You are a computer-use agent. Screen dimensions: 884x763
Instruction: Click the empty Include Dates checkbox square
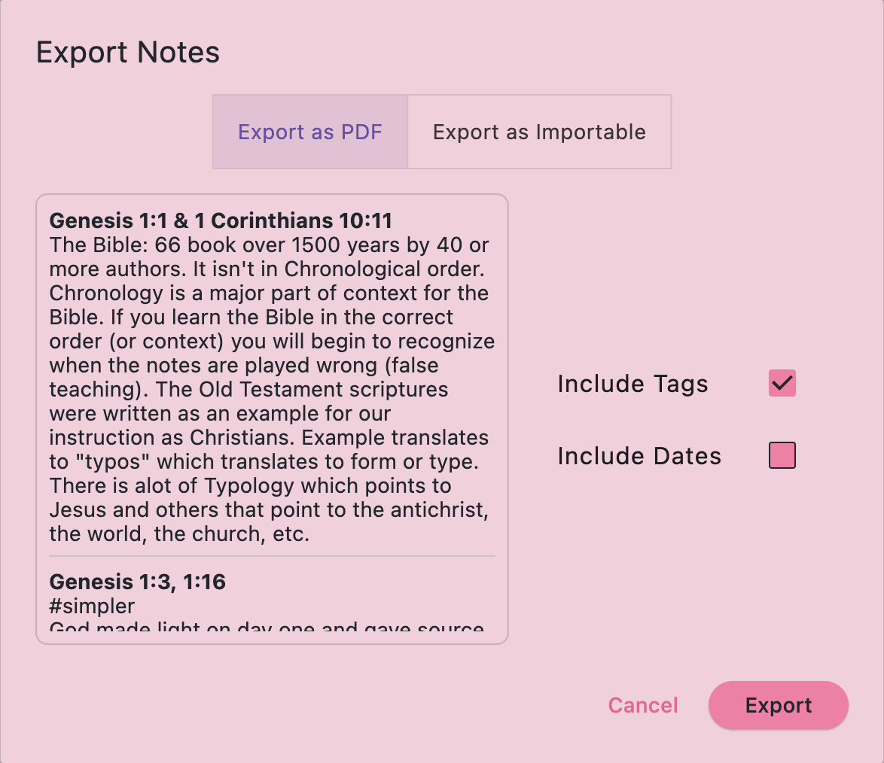tap(782, 455)
